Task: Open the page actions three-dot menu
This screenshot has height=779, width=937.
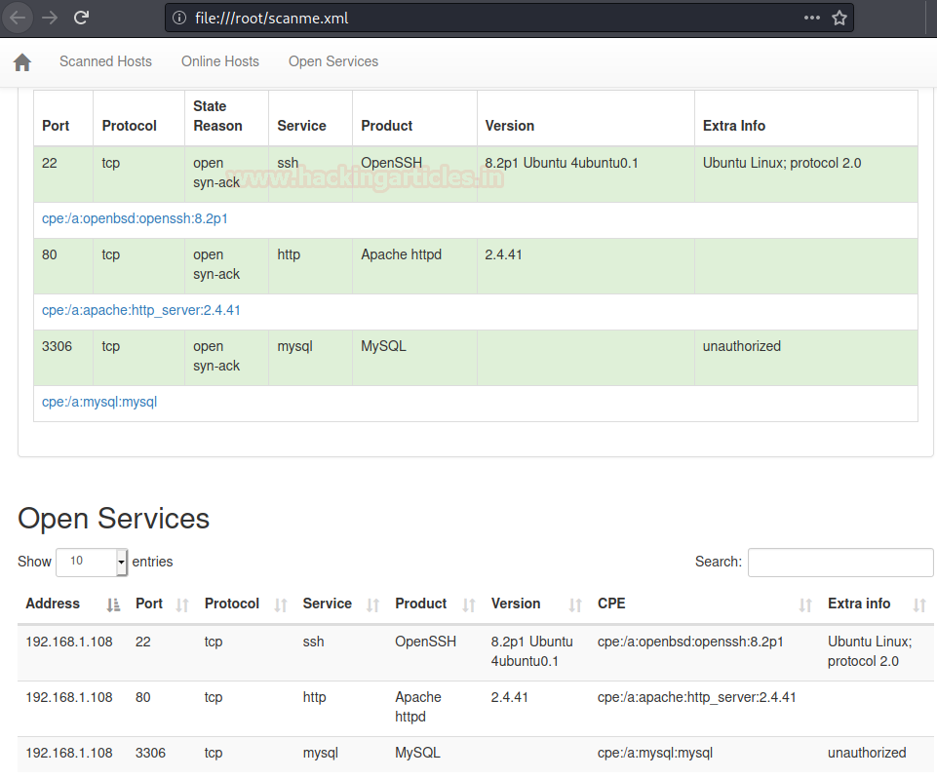Action: click(x=812, y=18)
